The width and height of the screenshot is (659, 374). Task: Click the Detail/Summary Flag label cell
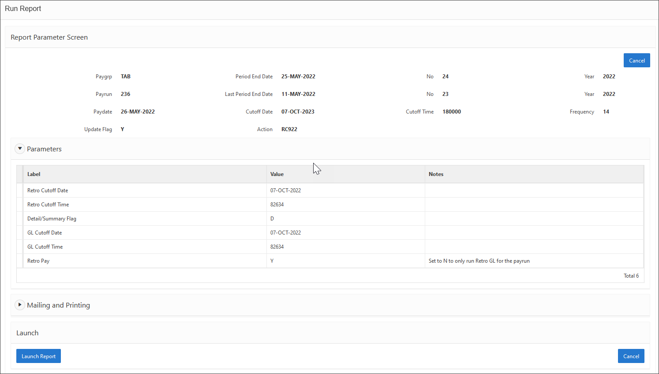tap(52, 219)
